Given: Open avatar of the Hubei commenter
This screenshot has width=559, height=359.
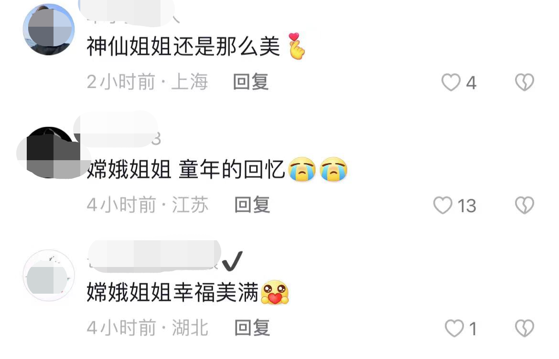Looking at the screenshot, I should click(49, 276).
